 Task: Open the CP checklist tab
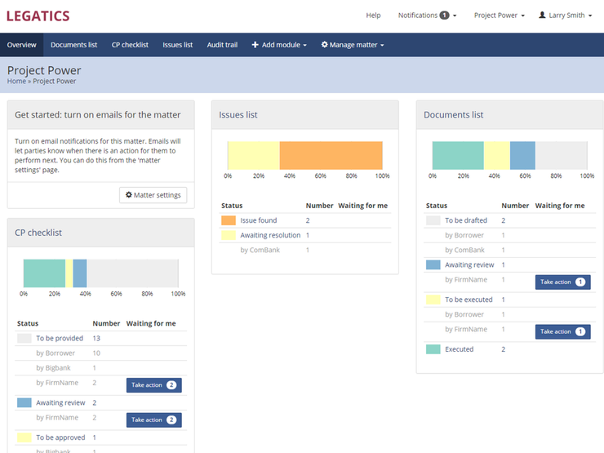click(x=130, y=45)
